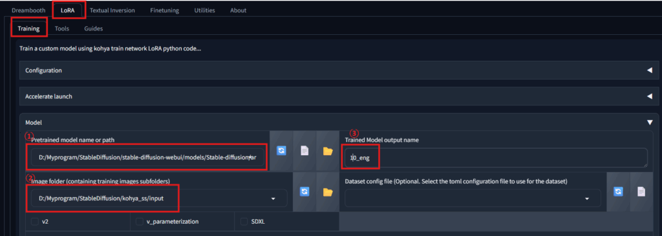Image resolution: width=662 pixels, height=236 pixels.
Task: Switch to the Dreambooth tab
Action: [28, 10]
